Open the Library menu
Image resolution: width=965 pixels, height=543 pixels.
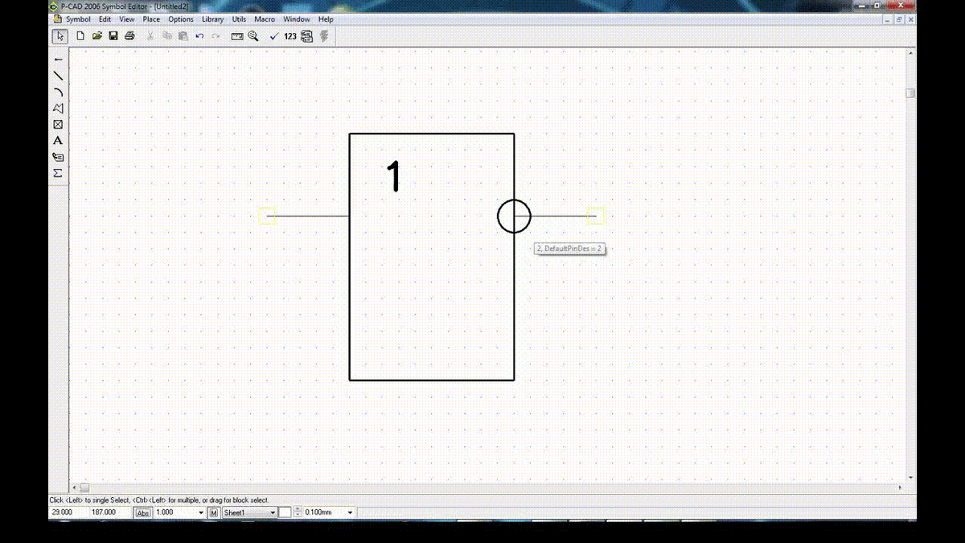click(x=213, y=19)
